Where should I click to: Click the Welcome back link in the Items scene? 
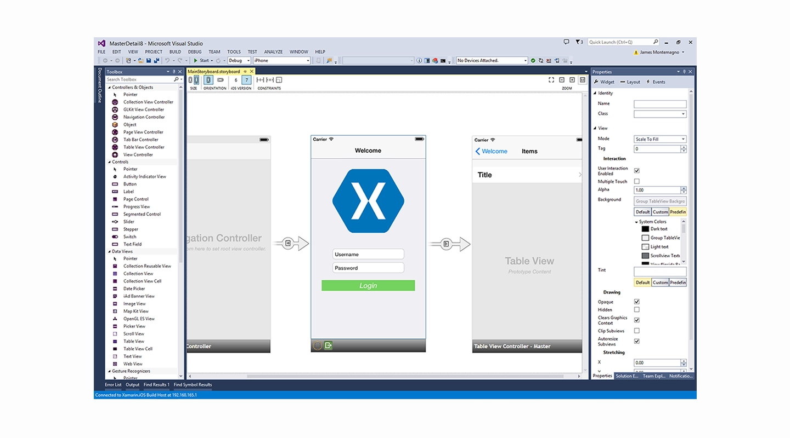492,151
